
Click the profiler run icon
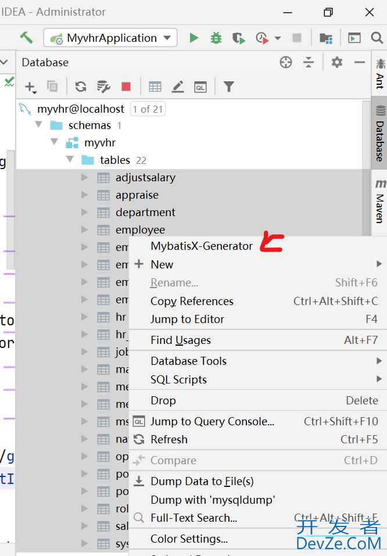click(262, 38)
